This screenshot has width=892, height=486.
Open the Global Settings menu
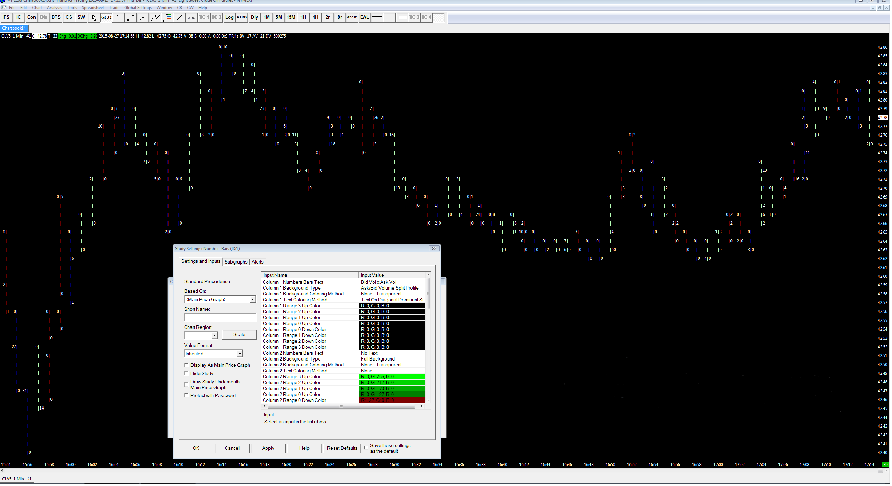[138, 8]
